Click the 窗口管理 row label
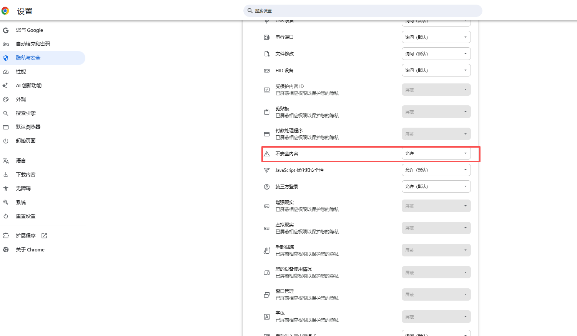The image size is (577, 336). coord(284,291)
